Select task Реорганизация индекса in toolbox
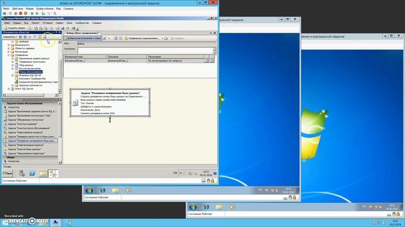Screen dimensions: 405x227 tap(26, 145)
